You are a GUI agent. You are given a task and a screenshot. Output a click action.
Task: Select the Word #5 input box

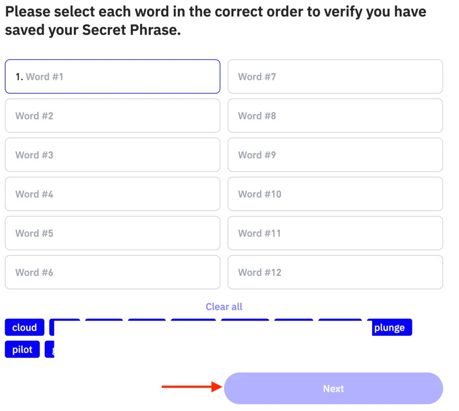click(x=113, y=233)
